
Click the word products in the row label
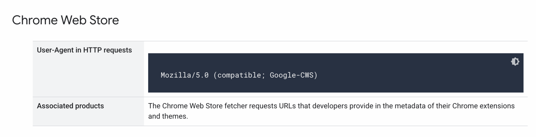point(89,106)
